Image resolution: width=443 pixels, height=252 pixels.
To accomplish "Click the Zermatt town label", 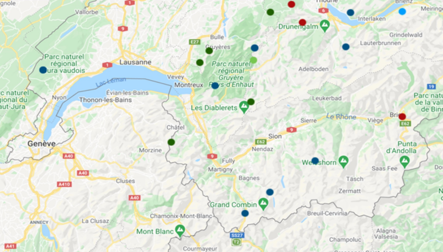I will pyautogui.click(x=350, y=191).
